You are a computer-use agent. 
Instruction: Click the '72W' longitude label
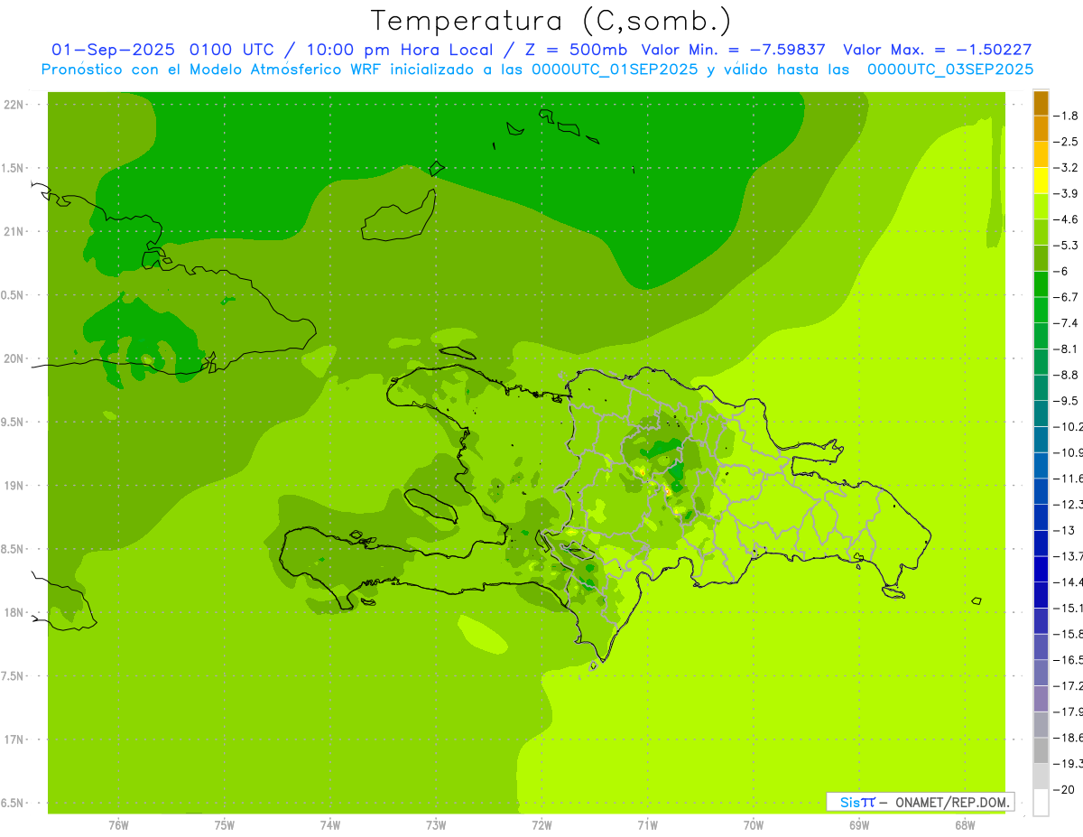coord(541,824)
